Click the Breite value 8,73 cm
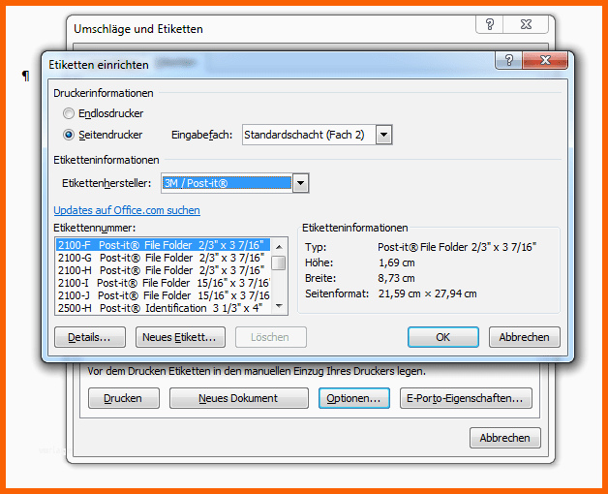608x494 pixels. tap(397, 278)
